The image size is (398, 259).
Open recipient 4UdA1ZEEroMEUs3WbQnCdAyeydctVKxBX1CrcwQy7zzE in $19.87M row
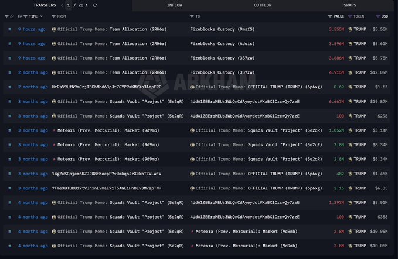[244, 102]
